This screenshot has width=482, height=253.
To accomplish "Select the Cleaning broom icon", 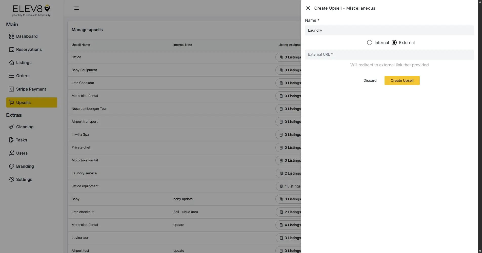I will click(12, 127).
